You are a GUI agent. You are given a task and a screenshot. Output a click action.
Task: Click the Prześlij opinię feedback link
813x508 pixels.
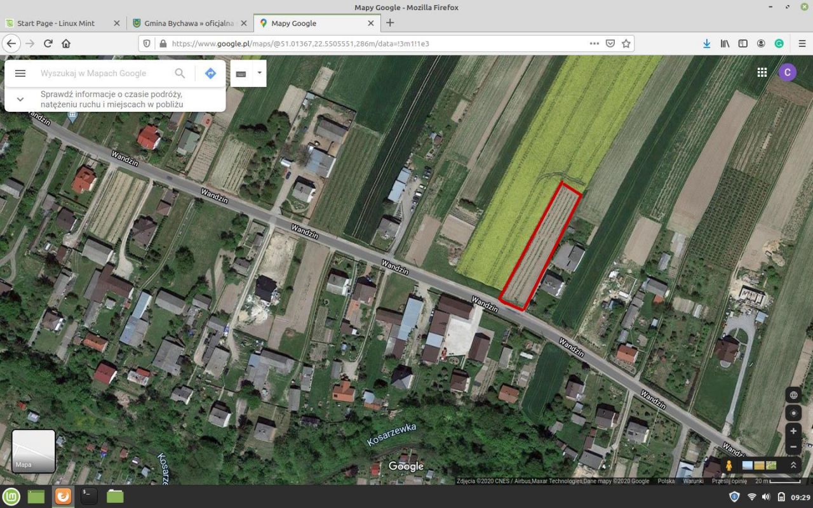point(729,481)
